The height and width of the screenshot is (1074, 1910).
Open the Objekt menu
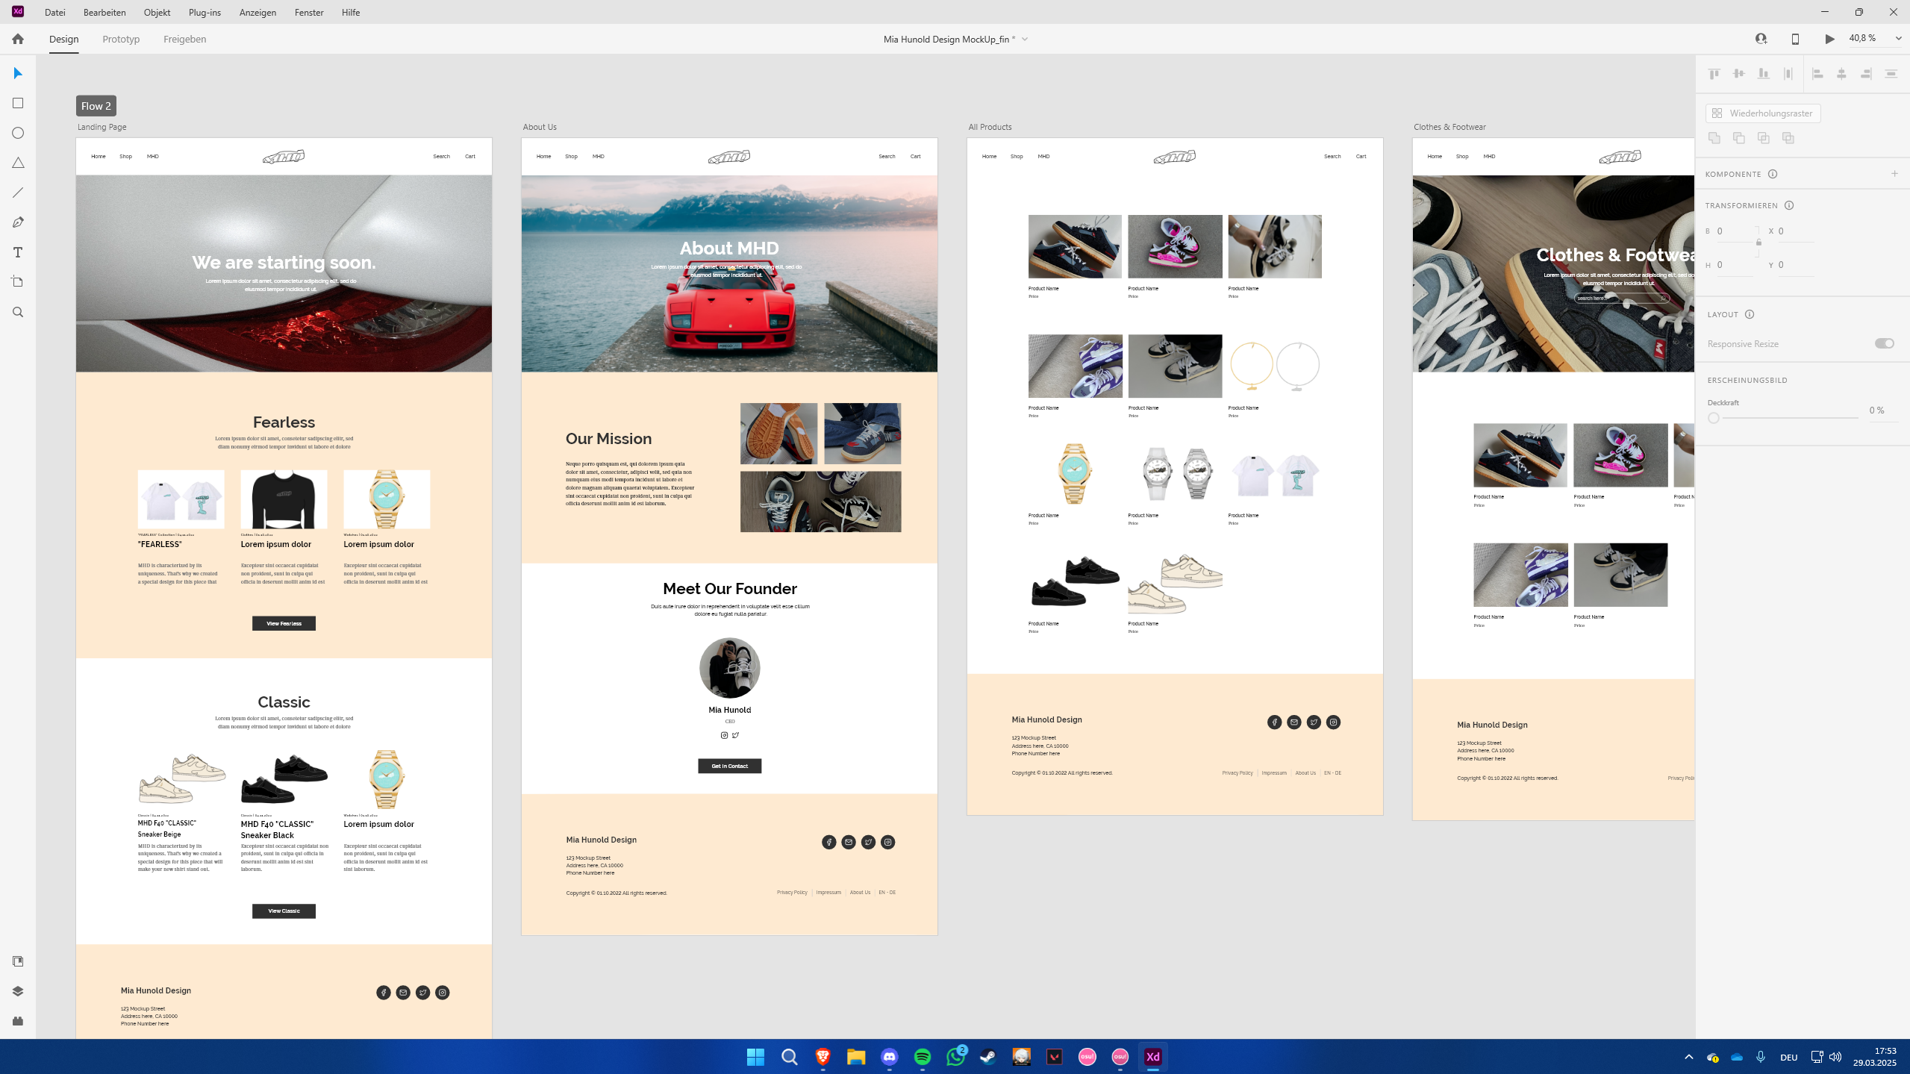(157, 12)
